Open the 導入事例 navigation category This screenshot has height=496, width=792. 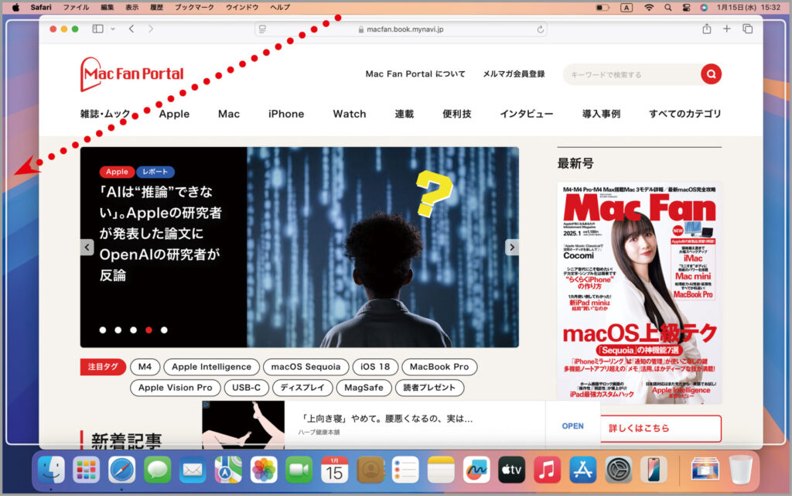point(601,114)
